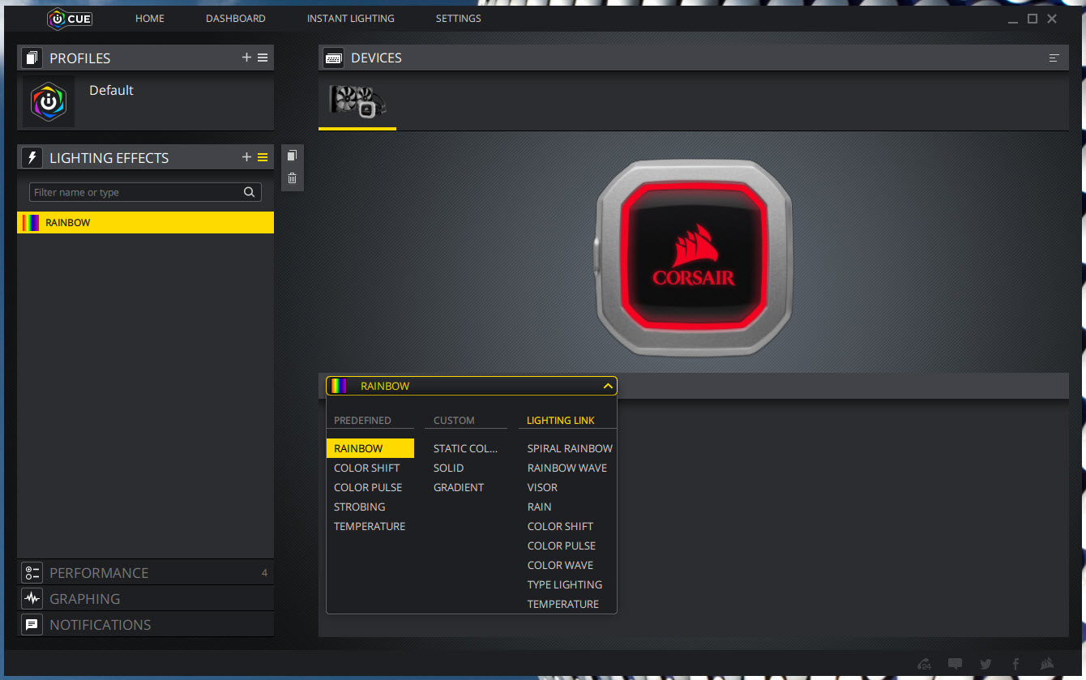Click the Lighting Effects lightning icon
This screenshot has width=1086, height=680.
[x=32, y=157]
